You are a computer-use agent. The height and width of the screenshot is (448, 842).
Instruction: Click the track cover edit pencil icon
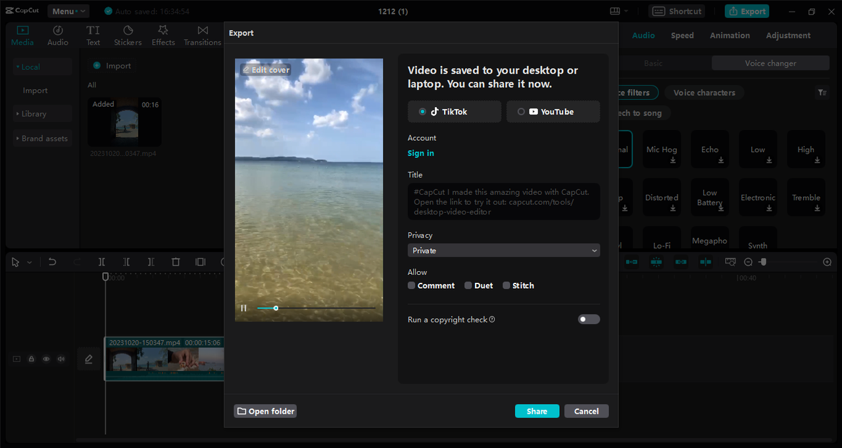coord(89,359)
